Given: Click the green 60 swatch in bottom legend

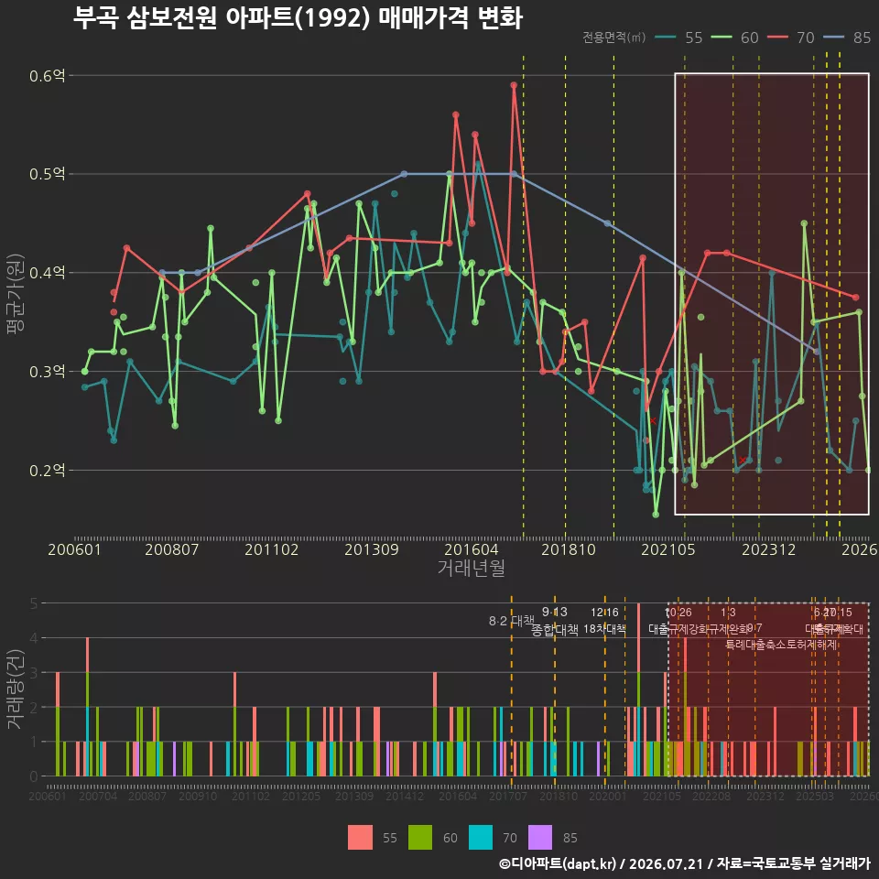Looking at the screenshot, I should (420, 838).
